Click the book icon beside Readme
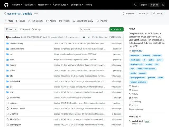The width and height of the screenshot is (169, 127). [130, 86]
